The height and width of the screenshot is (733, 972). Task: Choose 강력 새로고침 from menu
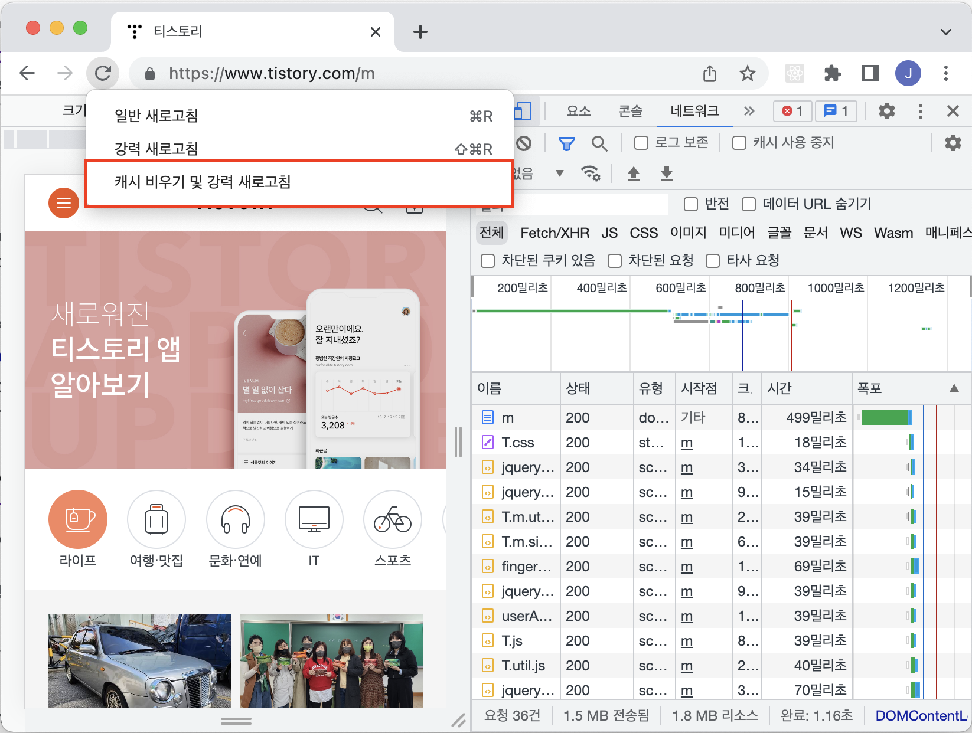(300, 149)
